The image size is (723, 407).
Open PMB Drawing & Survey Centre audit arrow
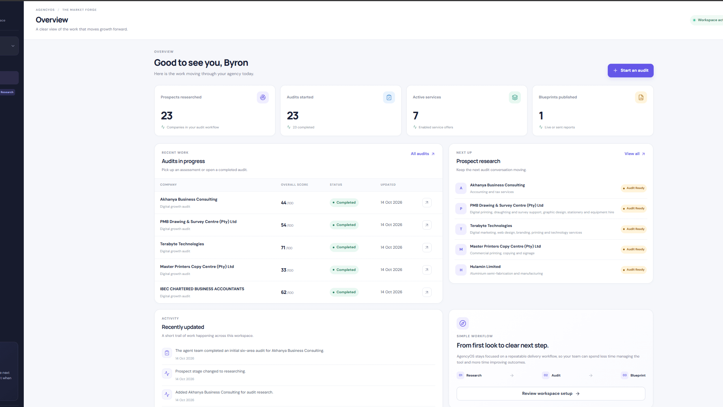427,225
